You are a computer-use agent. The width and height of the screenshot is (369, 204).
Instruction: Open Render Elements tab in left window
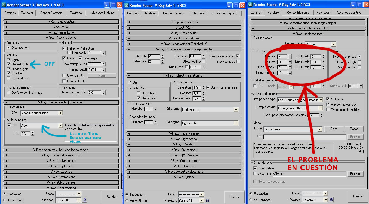click(51, 13)
